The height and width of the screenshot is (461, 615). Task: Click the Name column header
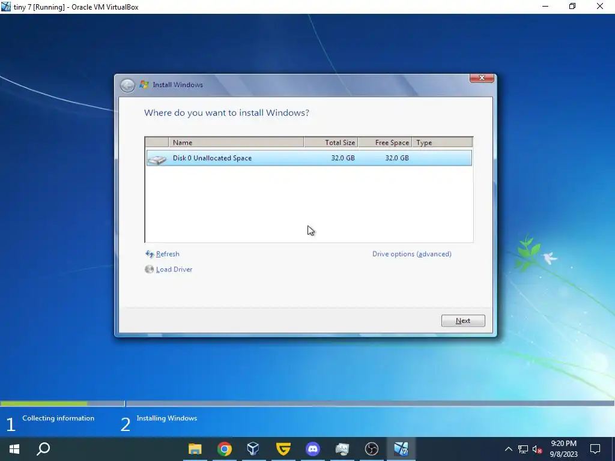236,143
